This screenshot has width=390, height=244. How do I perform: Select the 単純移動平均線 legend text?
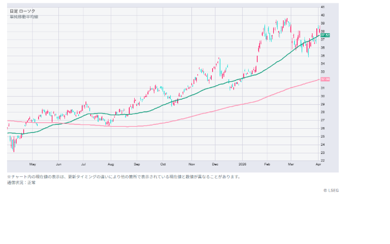pos(24,16)
